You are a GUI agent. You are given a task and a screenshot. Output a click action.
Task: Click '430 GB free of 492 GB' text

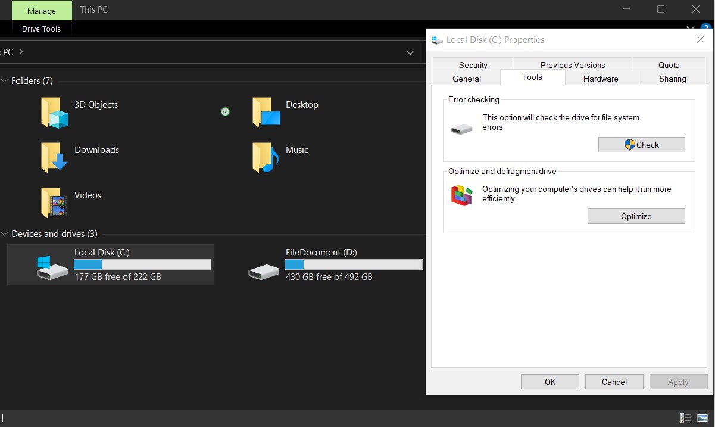click(329, 277)
